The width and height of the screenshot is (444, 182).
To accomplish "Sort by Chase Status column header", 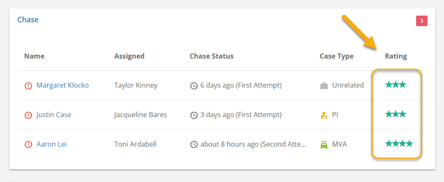I will click(x=211, y=56).
